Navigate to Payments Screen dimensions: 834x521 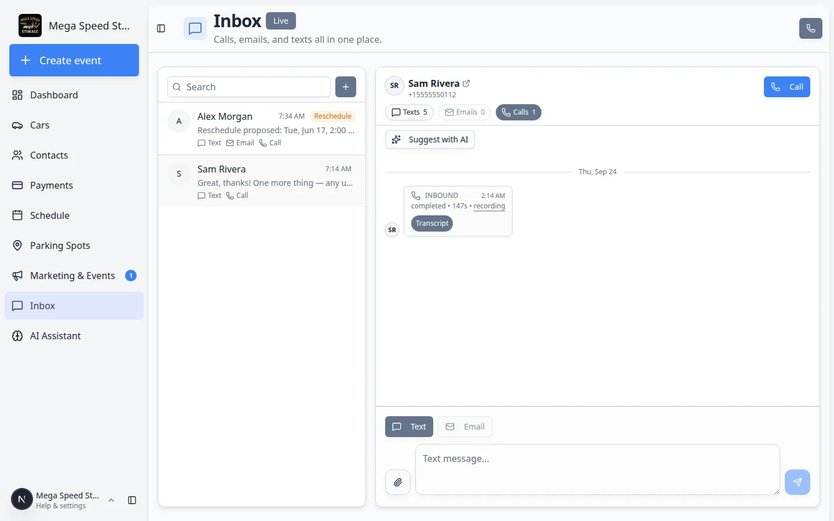pyautogui.click(x=74, y=185)
